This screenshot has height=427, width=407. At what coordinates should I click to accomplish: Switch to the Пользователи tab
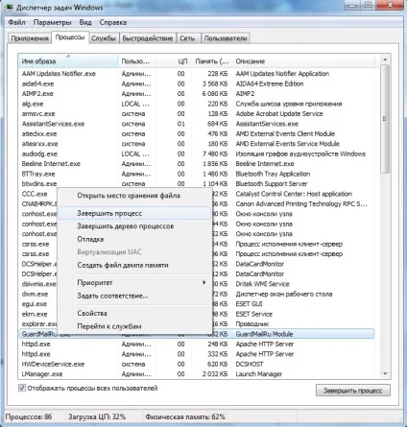(226, 38)
